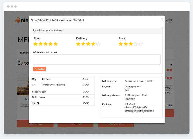Switch to the Burgers category tab
This screenshot has width=193, height=139.
24,53
